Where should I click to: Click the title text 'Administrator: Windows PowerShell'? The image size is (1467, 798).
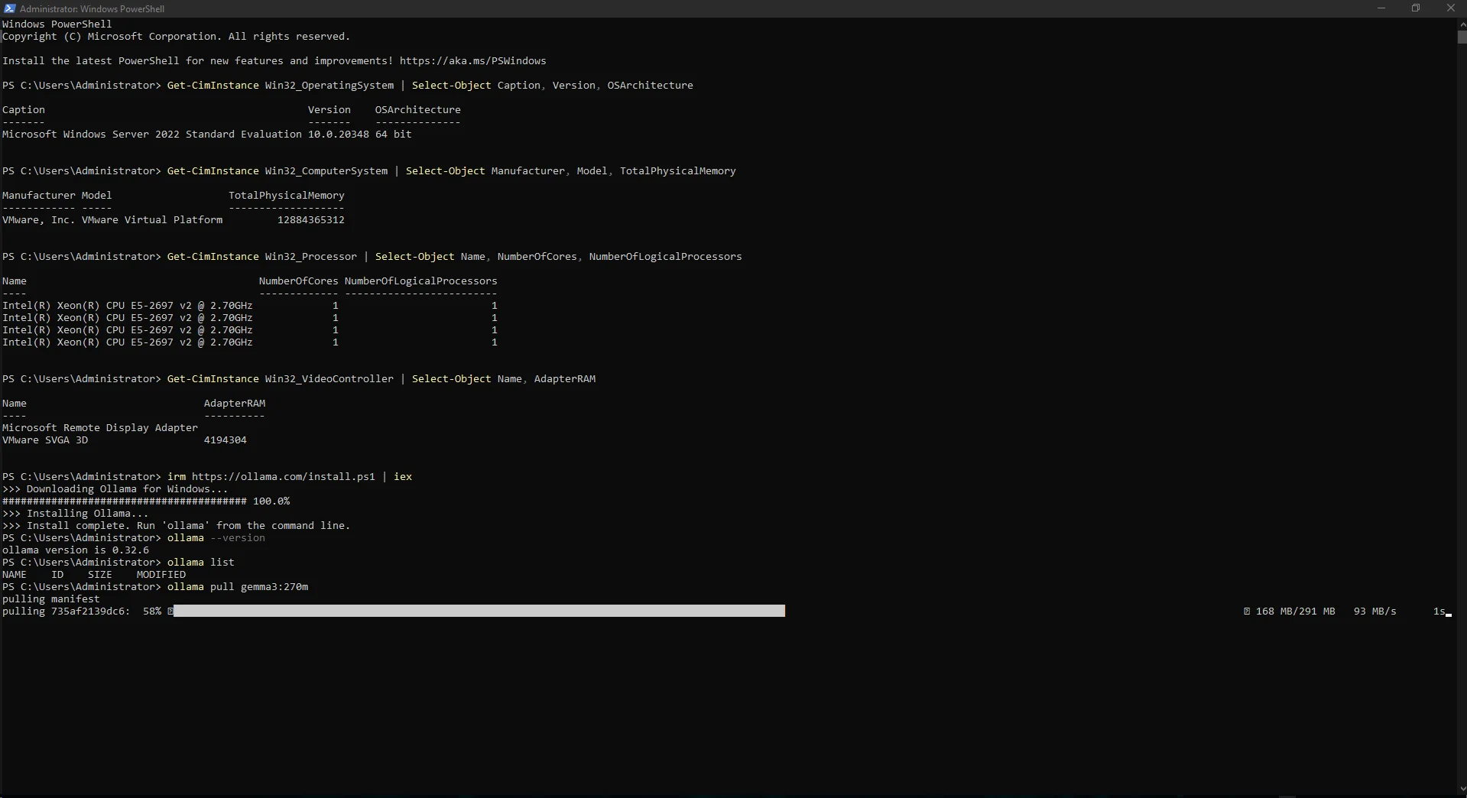pyautogui.click(x=92, y=9)
